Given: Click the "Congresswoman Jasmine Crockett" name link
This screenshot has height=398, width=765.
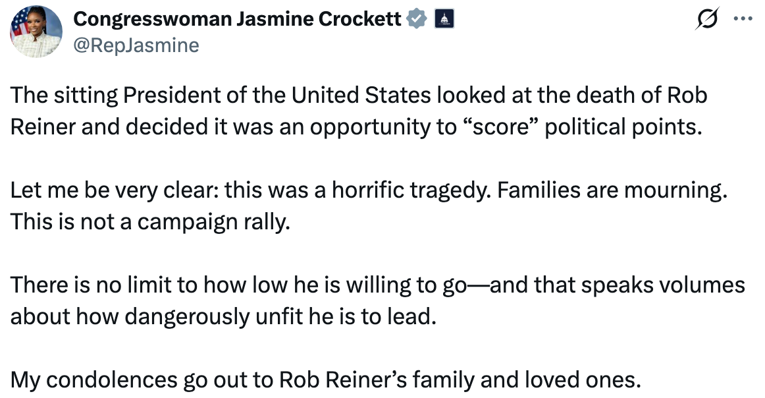Looking at the screenshot, I should [237, 18].
